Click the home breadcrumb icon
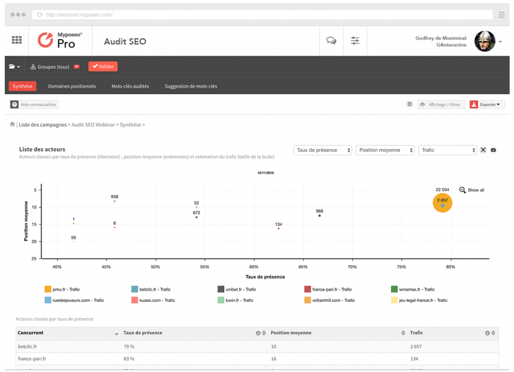Image resolution: width=514 pixels, height=372 pixels. point(13,124)
